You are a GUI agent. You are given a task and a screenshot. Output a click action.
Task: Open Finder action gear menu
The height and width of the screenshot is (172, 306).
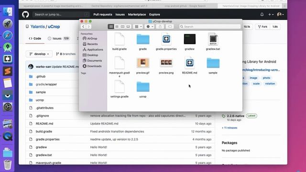click(x=150, y=27)
